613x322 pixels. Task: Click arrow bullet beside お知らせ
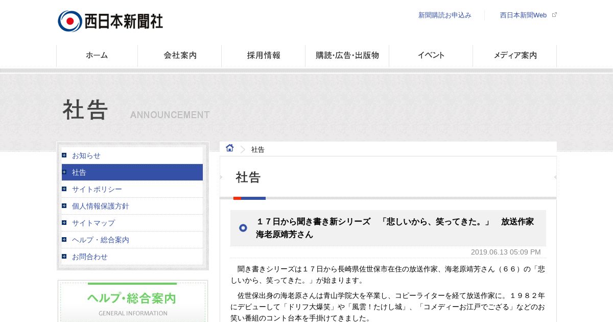tap(64, 155)
